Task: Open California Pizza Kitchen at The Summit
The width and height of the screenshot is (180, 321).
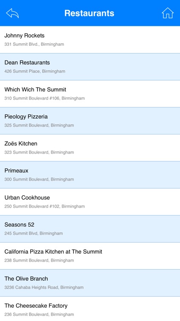Action: click(90, 256)
